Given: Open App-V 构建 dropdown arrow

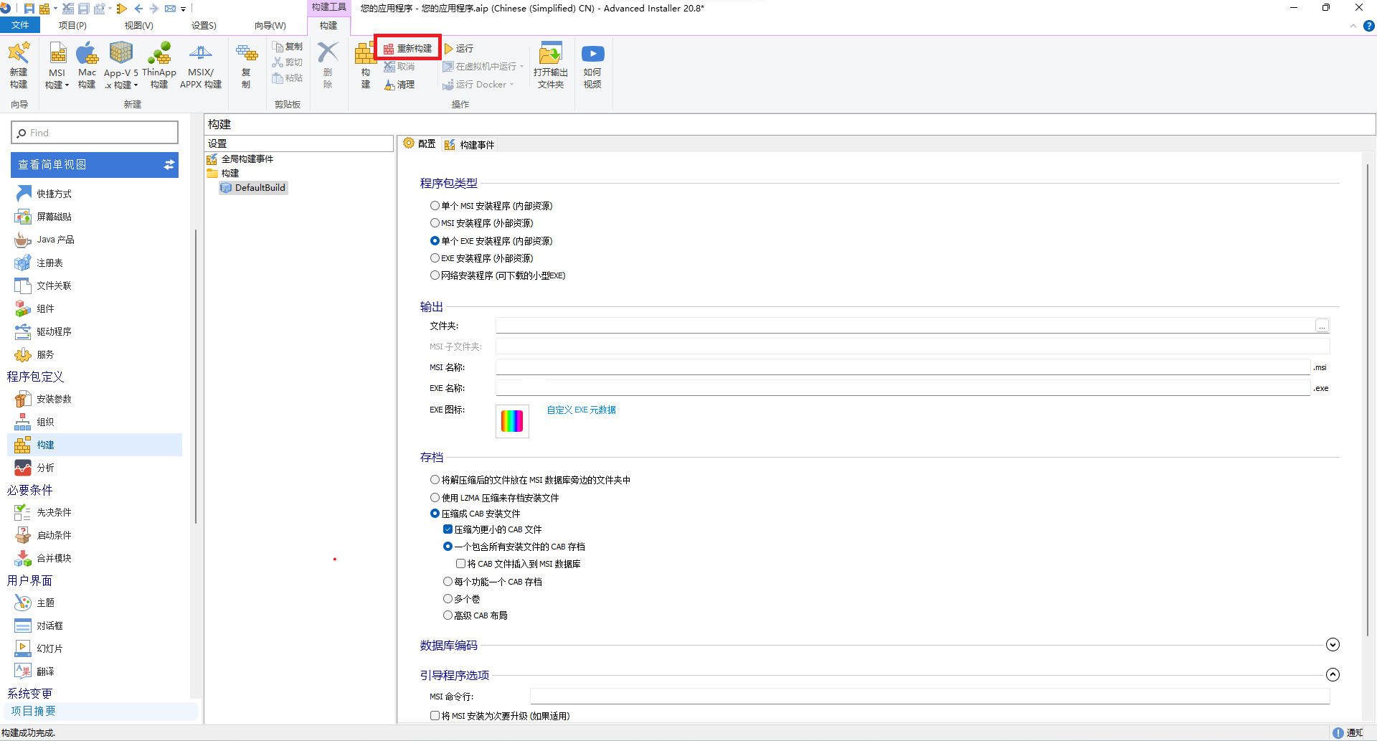Looking at the screenshot, I should coord(136,85).
